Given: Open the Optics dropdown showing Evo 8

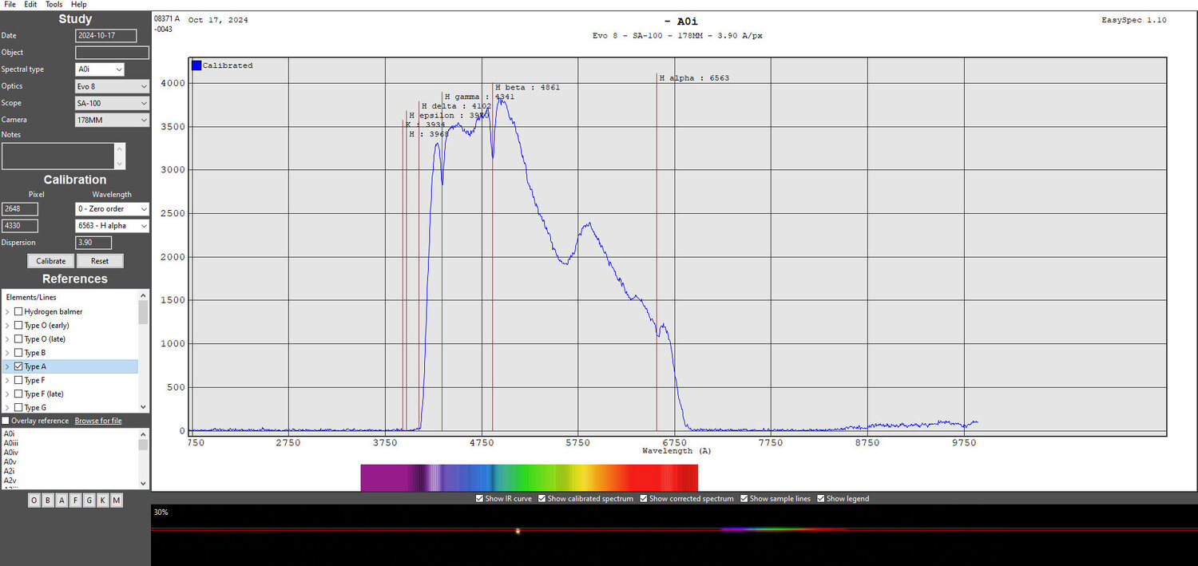Looking at the screenshot, I should tap(112, 86).
